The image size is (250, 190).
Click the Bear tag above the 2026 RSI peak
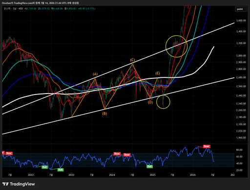point(207,146)
